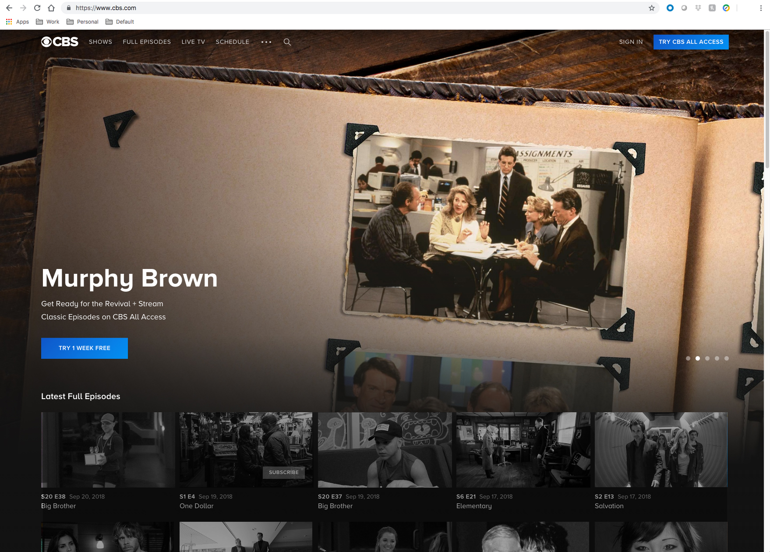
Task: Open the blue circle extension icon
Action: point(670,8)
